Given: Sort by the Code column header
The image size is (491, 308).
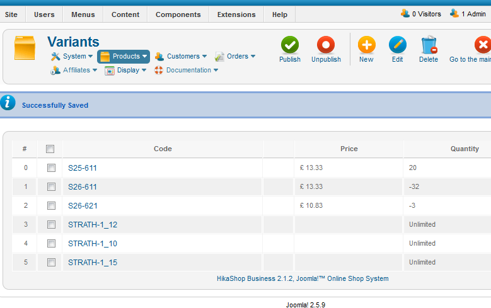Looking at the screenshot, I should (x=163, y=149).
